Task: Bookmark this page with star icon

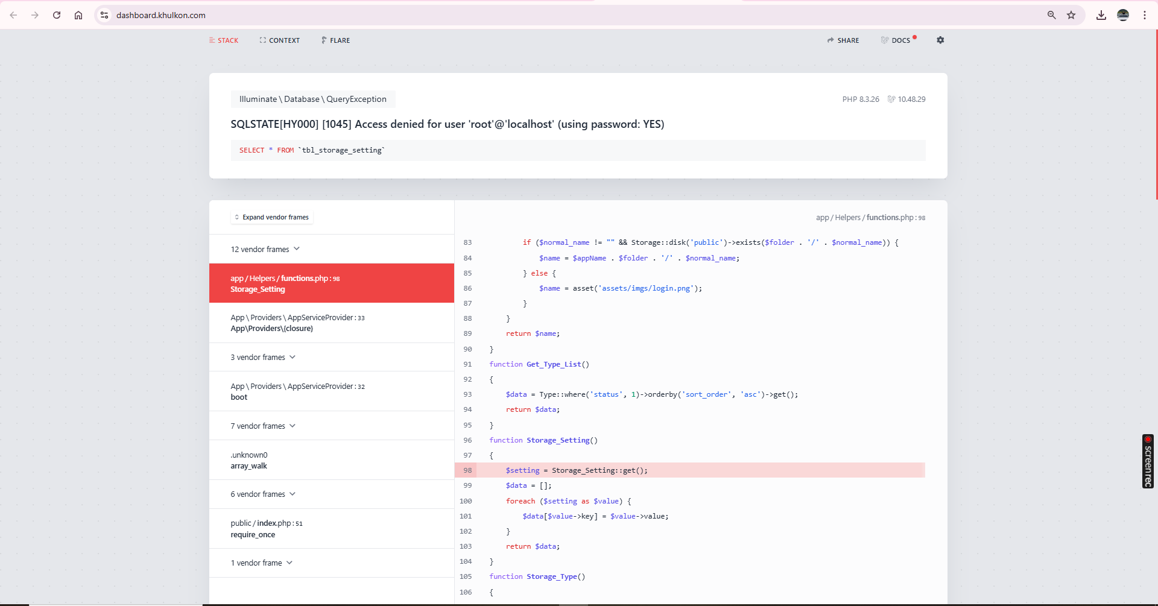Action: 1071,15
